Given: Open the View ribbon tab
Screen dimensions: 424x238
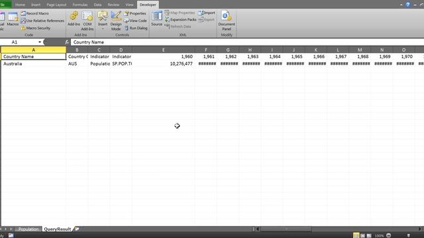Looking at the screenshot, I should 129,5.
